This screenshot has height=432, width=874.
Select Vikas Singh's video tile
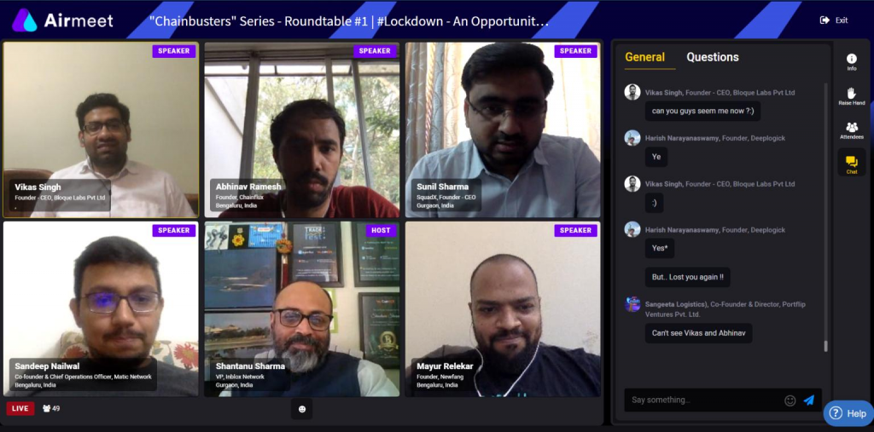101,130
